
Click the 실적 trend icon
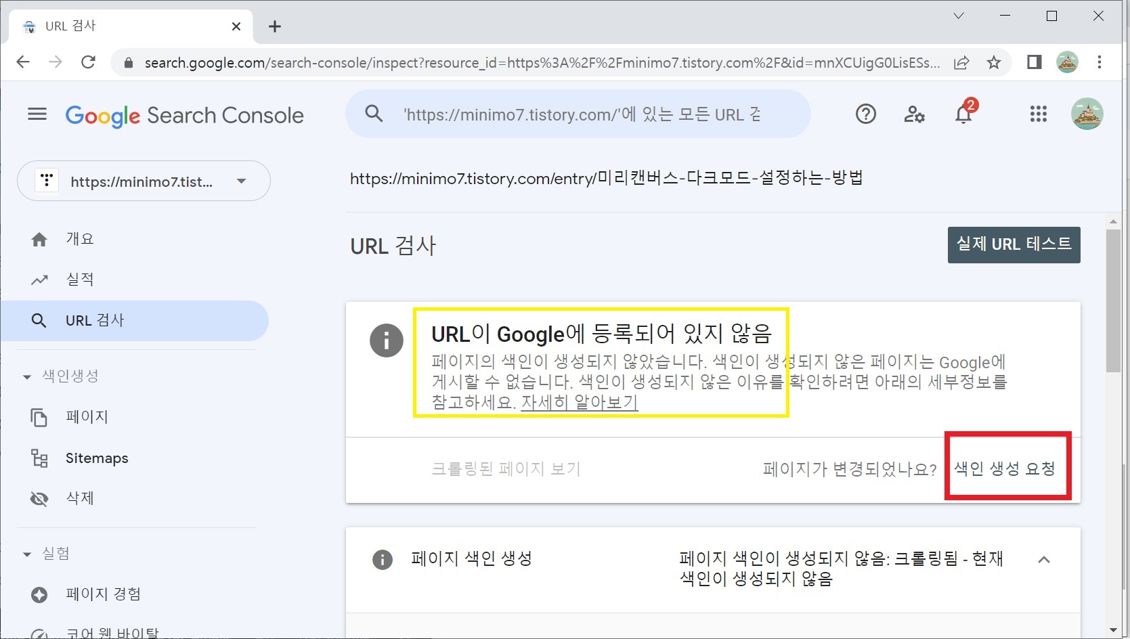[x=39, y=280]
